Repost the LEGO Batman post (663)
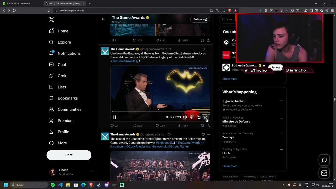 pyautogui.click(x=137, y=126)
